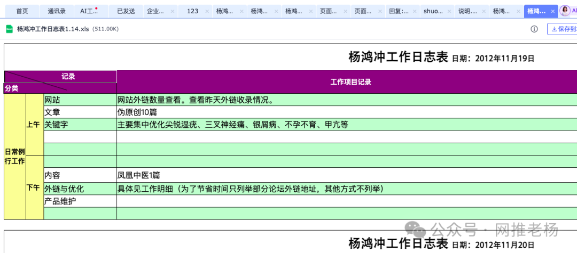The height and width of the screenshot is (253, 577).
Task: Click the 2012年11月20日 date title
Action: 493,244
